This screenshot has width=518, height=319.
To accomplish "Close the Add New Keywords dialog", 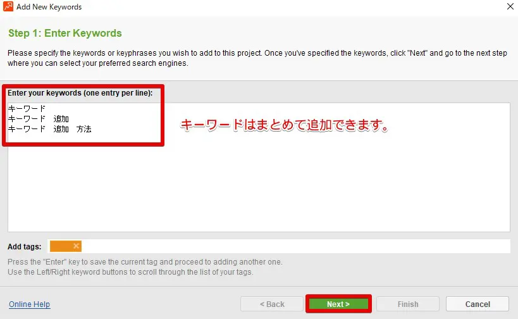I will click(509, 7).
